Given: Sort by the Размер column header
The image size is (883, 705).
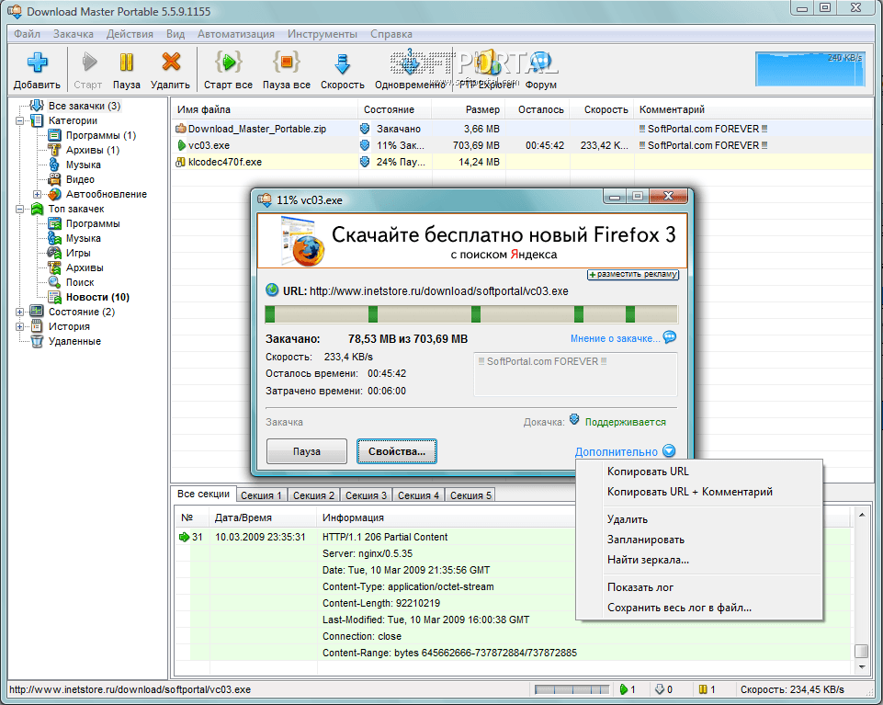Looking at the screenshot, I should 469,109.
